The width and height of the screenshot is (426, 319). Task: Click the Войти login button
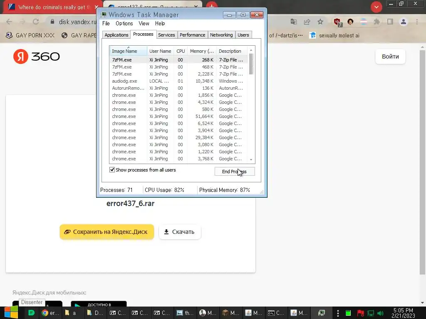tap(390, 56)
